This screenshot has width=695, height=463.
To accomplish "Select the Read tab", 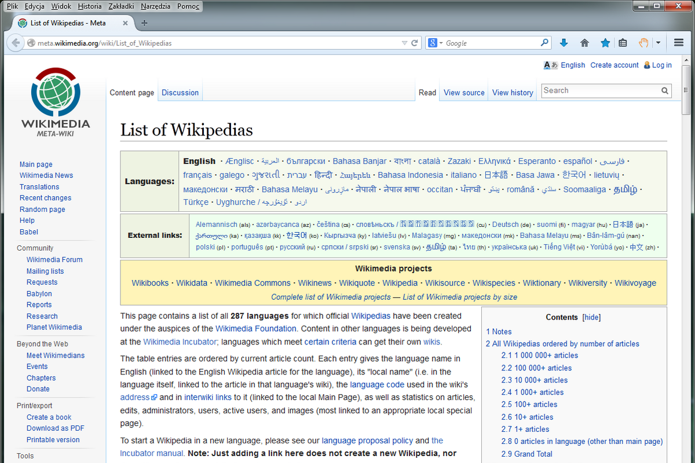I will (427, 93).
